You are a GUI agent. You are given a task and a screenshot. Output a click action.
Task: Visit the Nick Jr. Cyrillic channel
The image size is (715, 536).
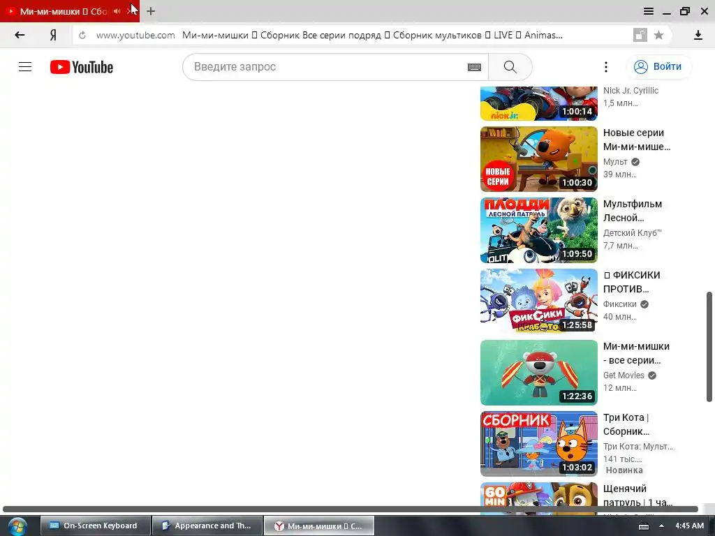[631, 90]
